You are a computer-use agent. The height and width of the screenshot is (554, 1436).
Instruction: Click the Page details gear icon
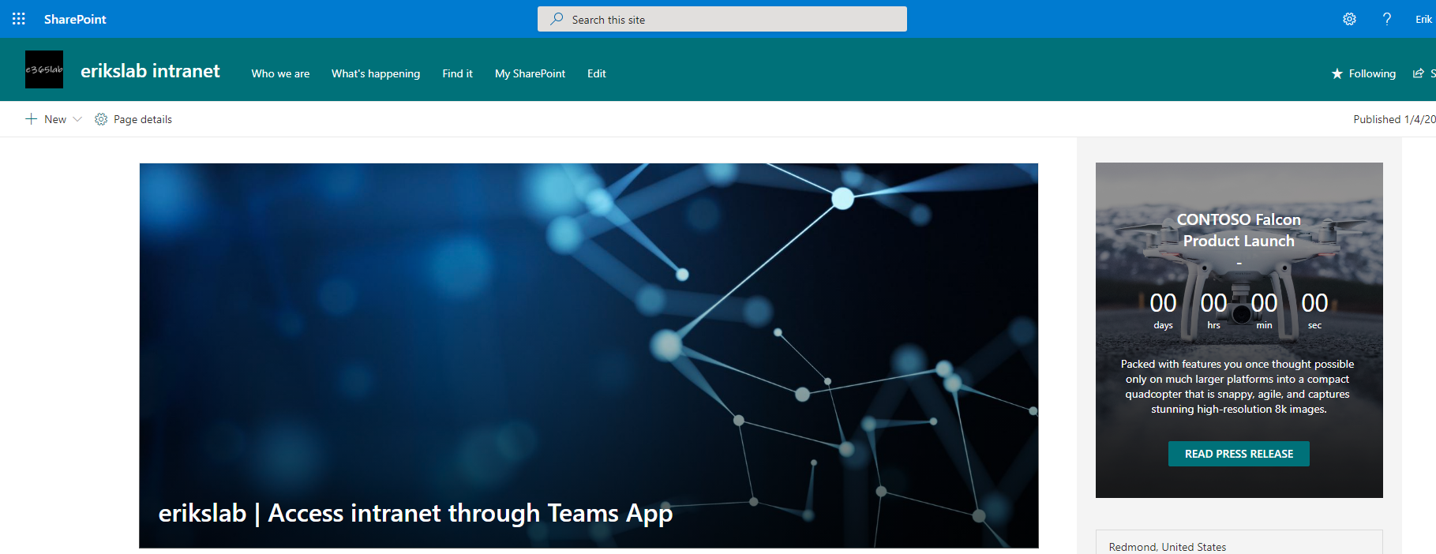click(101, 119)
